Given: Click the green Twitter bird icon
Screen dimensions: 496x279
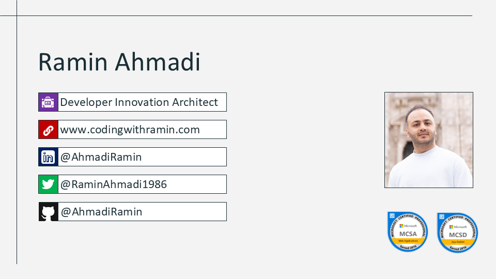Looking at the screenshot, I should 48,184.
